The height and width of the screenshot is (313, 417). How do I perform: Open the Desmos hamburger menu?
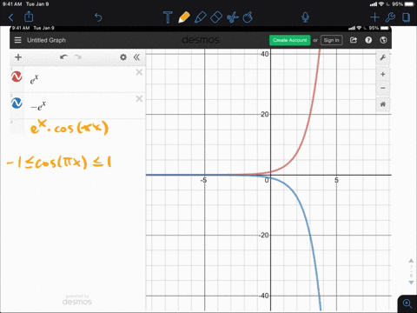click(x=18, y=40)
